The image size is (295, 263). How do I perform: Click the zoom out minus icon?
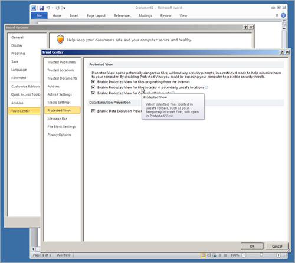[244, 255]
